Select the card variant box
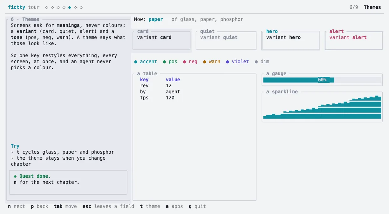389x214 pixels. point(161,40)
